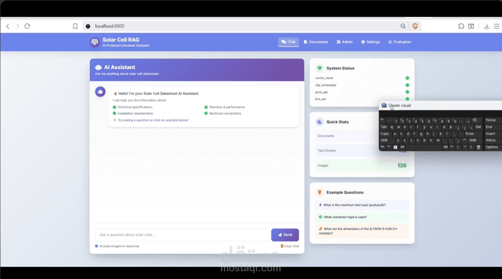Click the sidebar panel icon beside extensions

(471, 26)
